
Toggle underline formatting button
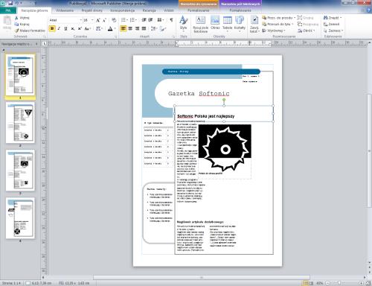point(65,28)
